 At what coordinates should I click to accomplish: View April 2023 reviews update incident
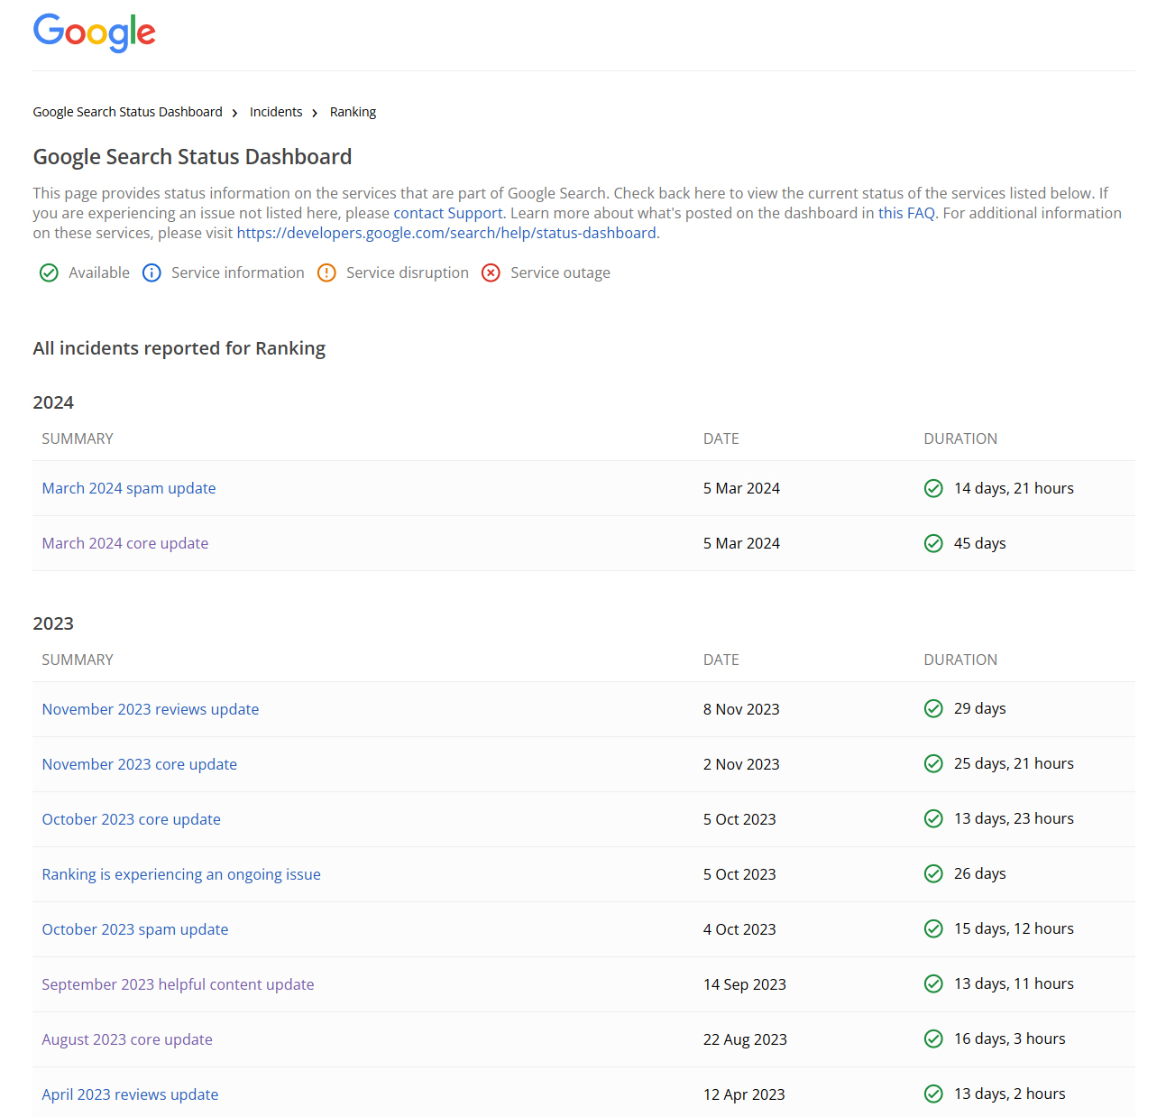pos(130,1094)
